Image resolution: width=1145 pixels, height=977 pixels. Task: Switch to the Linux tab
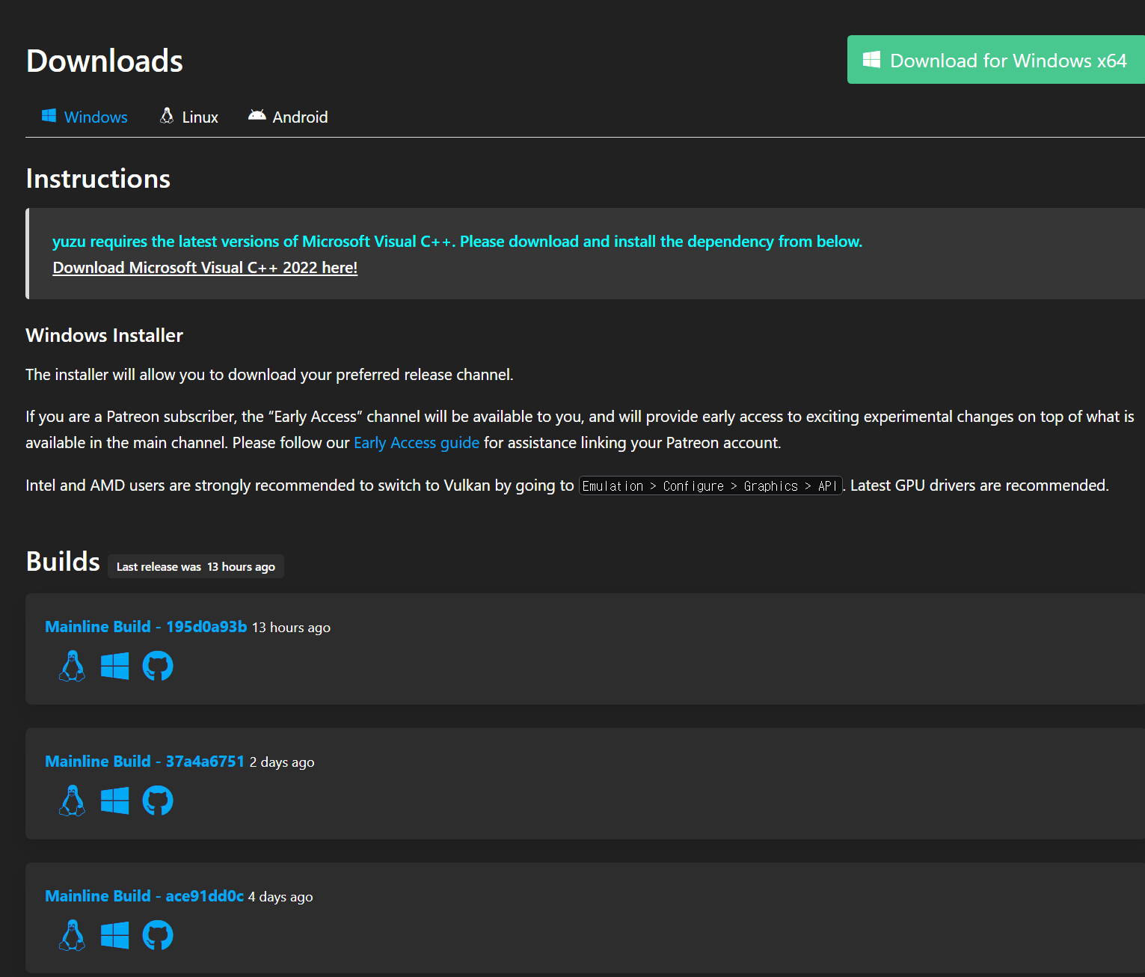pyautogui.click(x=188, y=117)
